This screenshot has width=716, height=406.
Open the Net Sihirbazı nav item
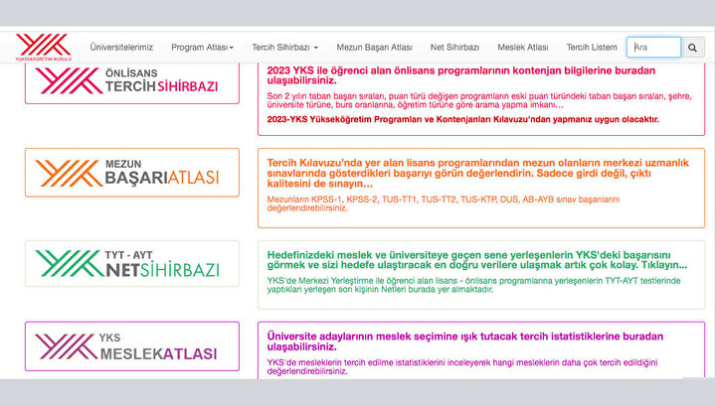coord(454,48)
